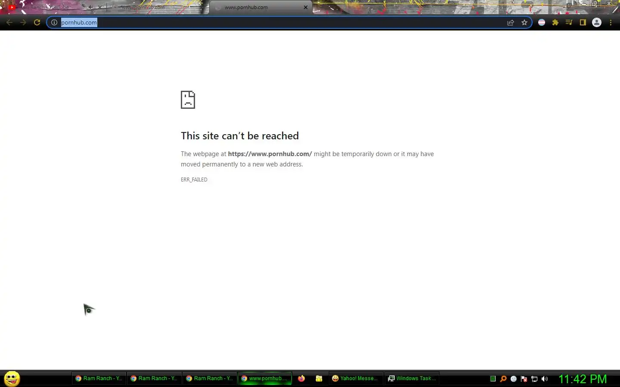Open the Extensions puzzle piece menu
Image resolution: width=620 pixels, height=387 pixels.
pos(555,22)
